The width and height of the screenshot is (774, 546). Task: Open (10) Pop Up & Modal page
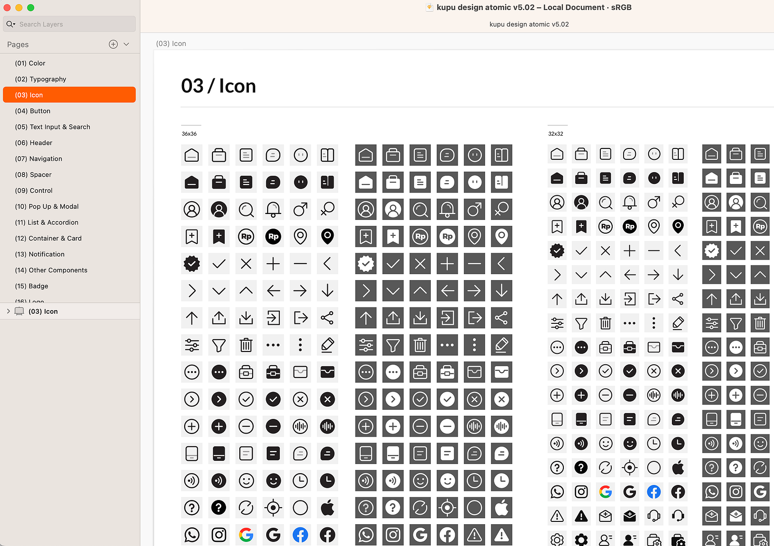[x=69, y=207]
